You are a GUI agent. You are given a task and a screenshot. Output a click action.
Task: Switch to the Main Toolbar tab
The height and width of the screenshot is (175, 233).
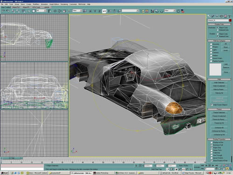click(x=6, y=7)
